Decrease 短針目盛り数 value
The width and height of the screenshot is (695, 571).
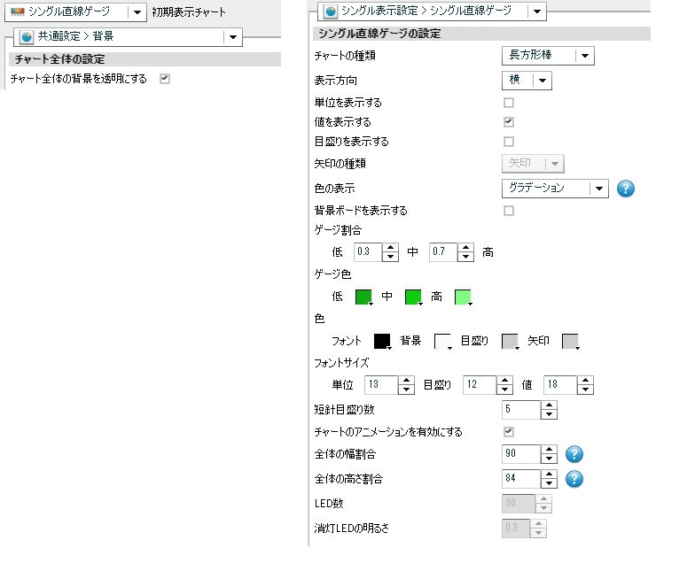pyautogui.click(x=549, y=414)
